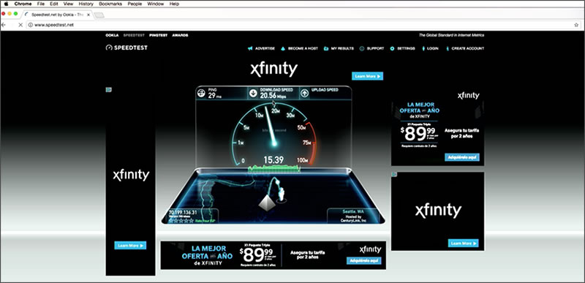Stop page loading with the X button
Screen dimensions: 585x283
20,25
